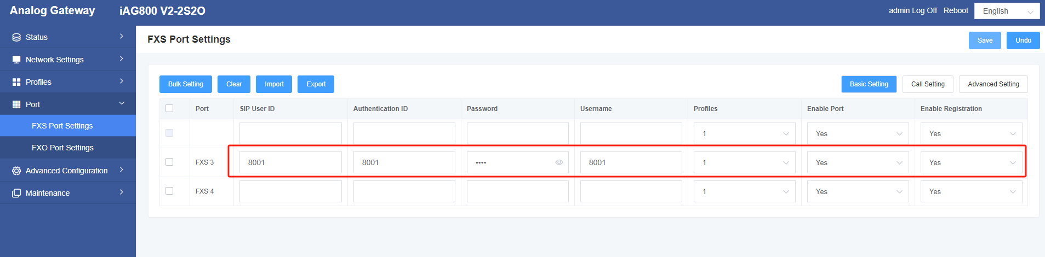This screenshot has height=257, width=1045.
Task: Click FXS 4 Username field
Action: click(x=631, y=191)
